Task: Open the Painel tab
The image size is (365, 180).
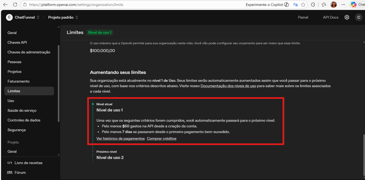Action: pyautogui.click(x=303, y=17)
